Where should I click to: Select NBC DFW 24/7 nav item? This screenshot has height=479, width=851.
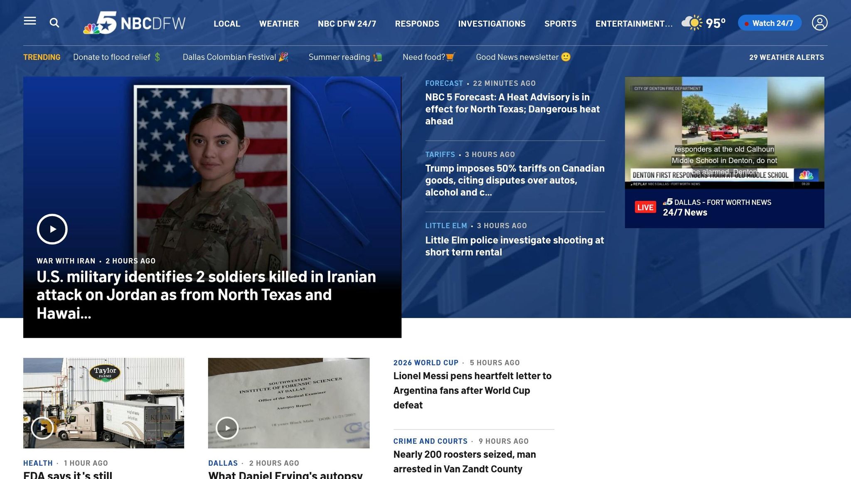(x=347, y=24)
